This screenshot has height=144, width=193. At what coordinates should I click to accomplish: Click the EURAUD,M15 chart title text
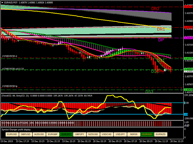(x=11, y=2)
